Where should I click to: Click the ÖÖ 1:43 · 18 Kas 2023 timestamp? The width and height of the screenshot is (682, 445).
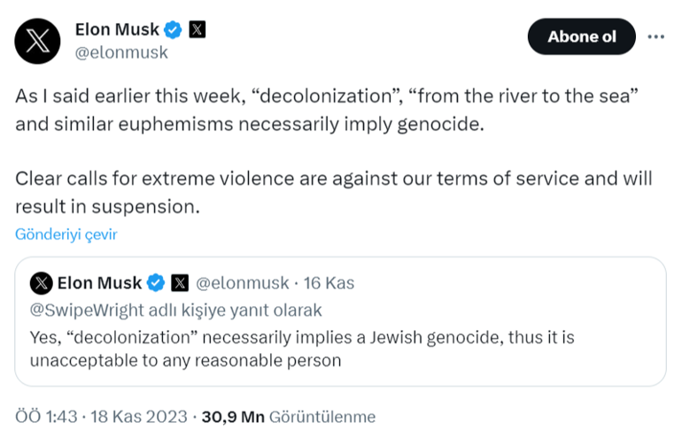click(x=102, y=417)
